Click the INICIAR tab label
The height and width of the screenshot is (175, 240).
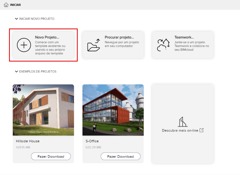[x=15, y=5]
